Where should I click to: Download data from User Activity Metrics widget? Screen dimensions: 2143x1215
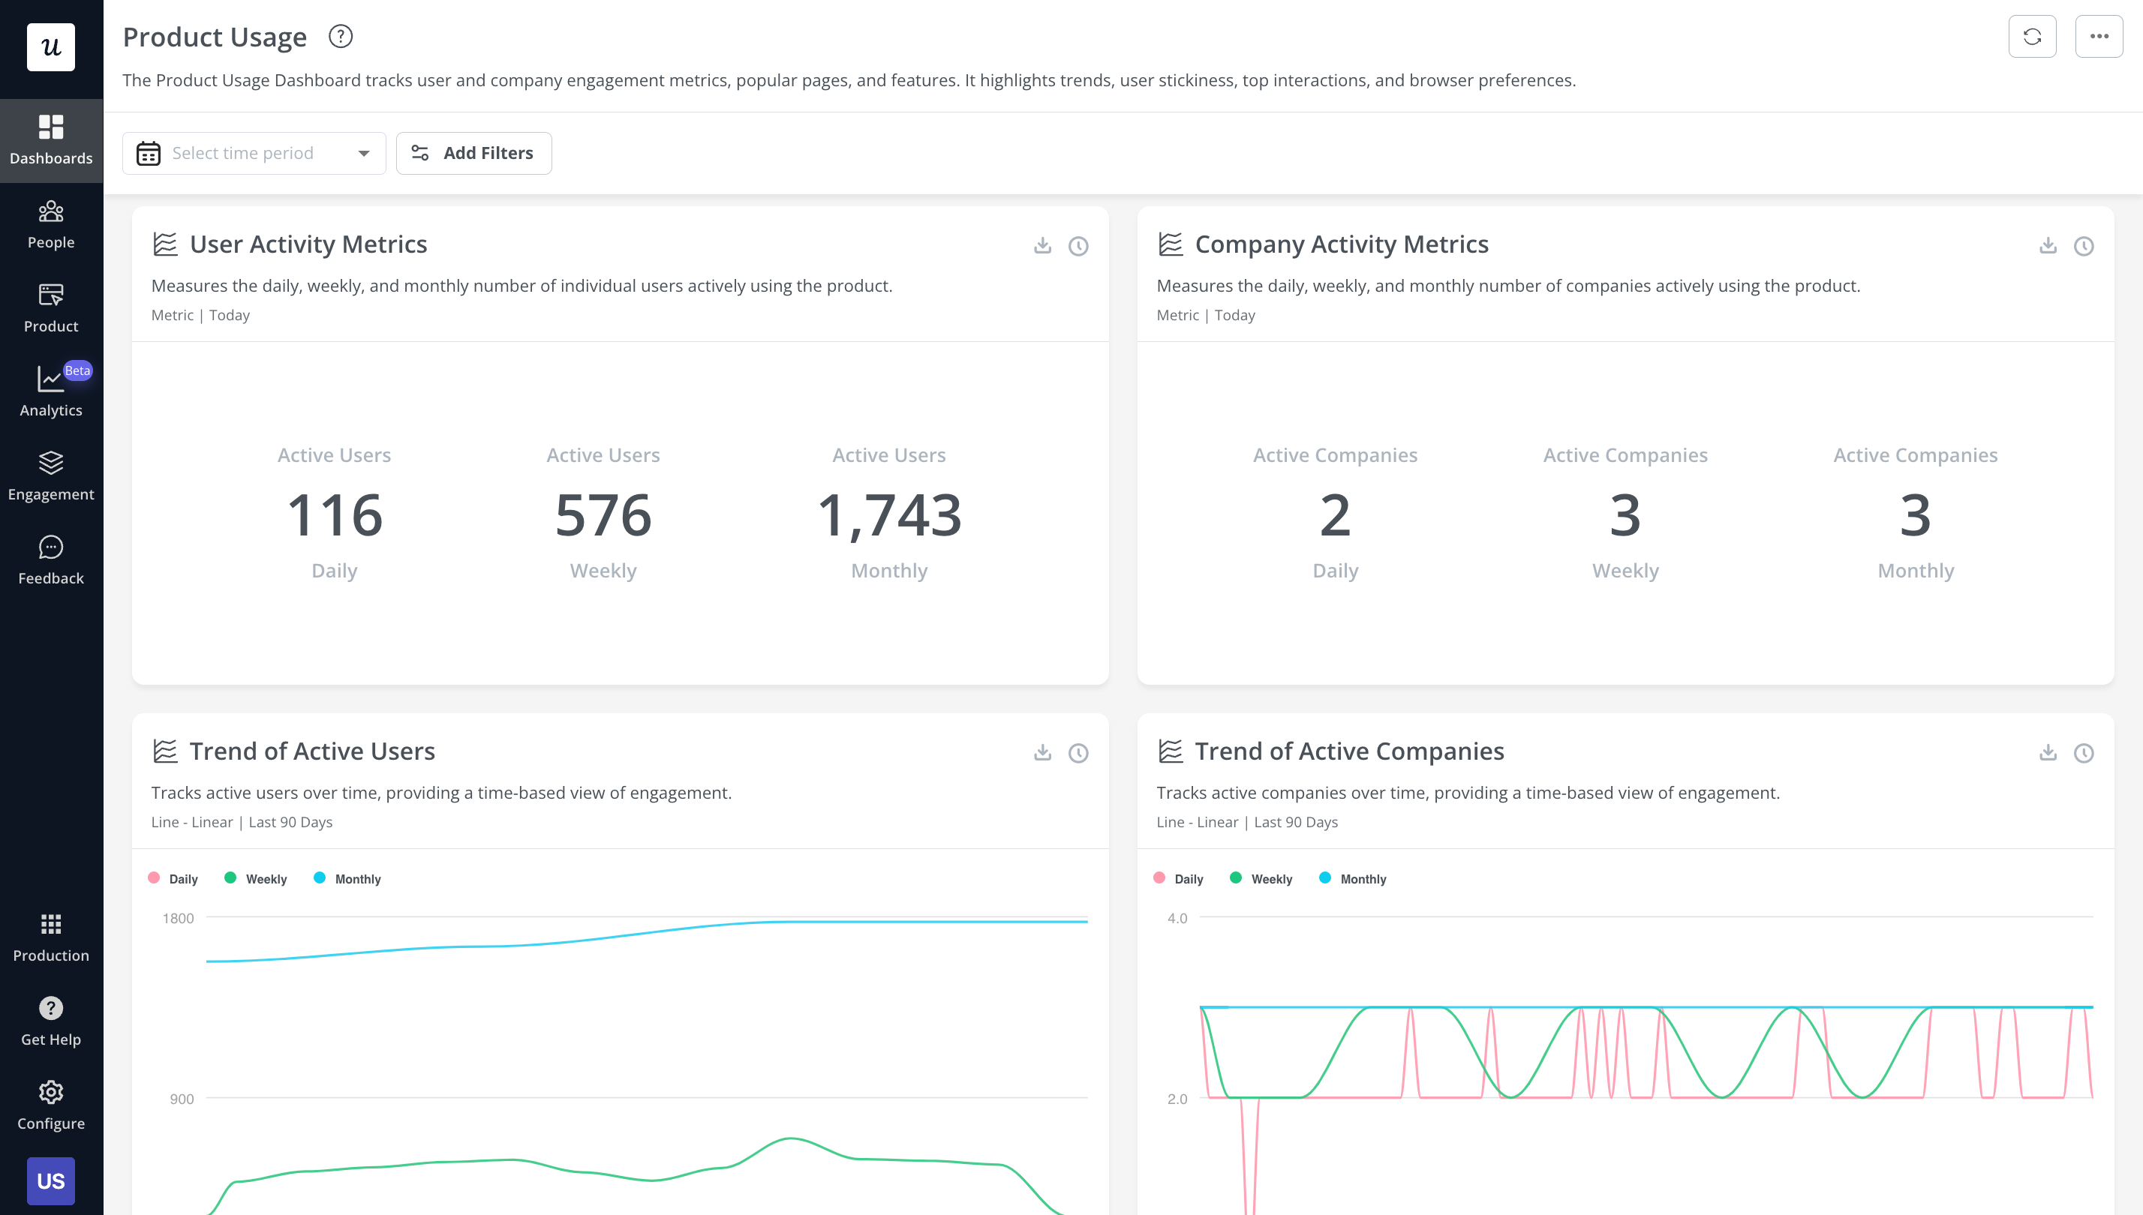[1042, 245]
